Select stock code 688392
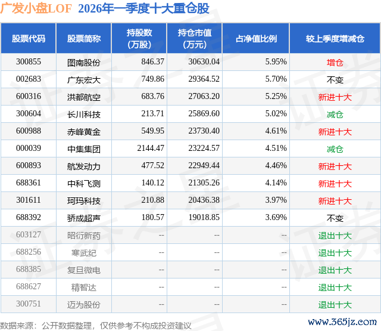This screenshot has height=331, width=381. point(29,217)
